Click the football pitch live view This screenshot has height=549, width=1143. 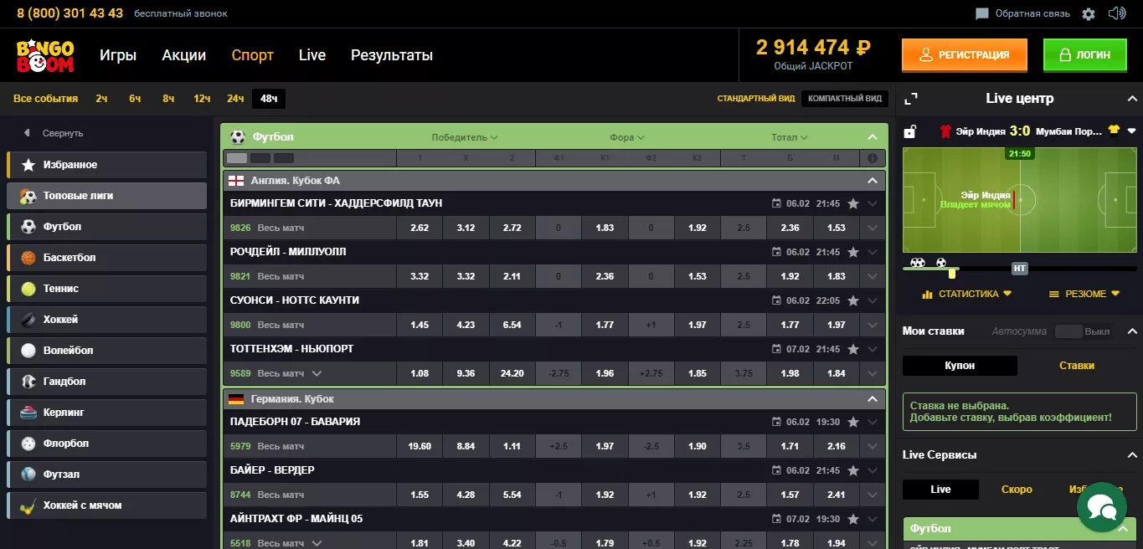[1019, 201]
